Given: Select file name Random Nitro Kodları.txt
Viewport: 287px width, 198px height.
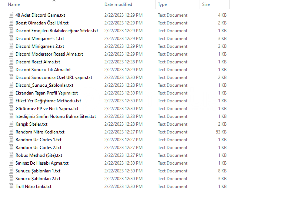Looking at the screenshot, I should [40, 132].
